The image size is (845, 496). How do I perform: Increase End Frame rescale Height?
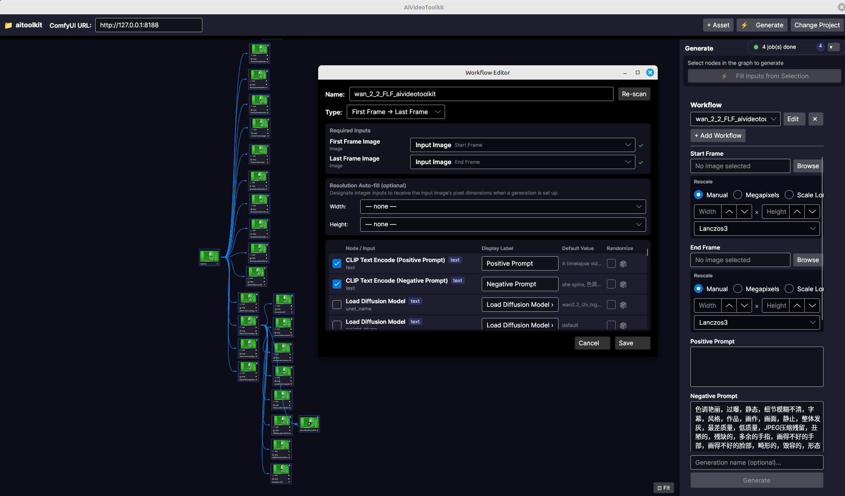click(x=797, y=305)
